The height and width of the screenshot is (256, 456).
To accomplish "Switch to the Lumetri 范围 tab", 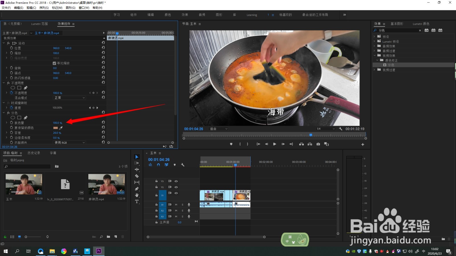I will [39, 24].
